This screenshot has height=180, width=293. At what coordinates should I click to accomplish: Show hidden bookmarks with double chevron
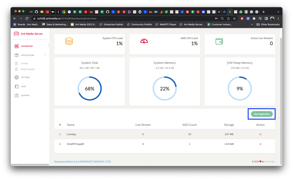coord(252,25)
